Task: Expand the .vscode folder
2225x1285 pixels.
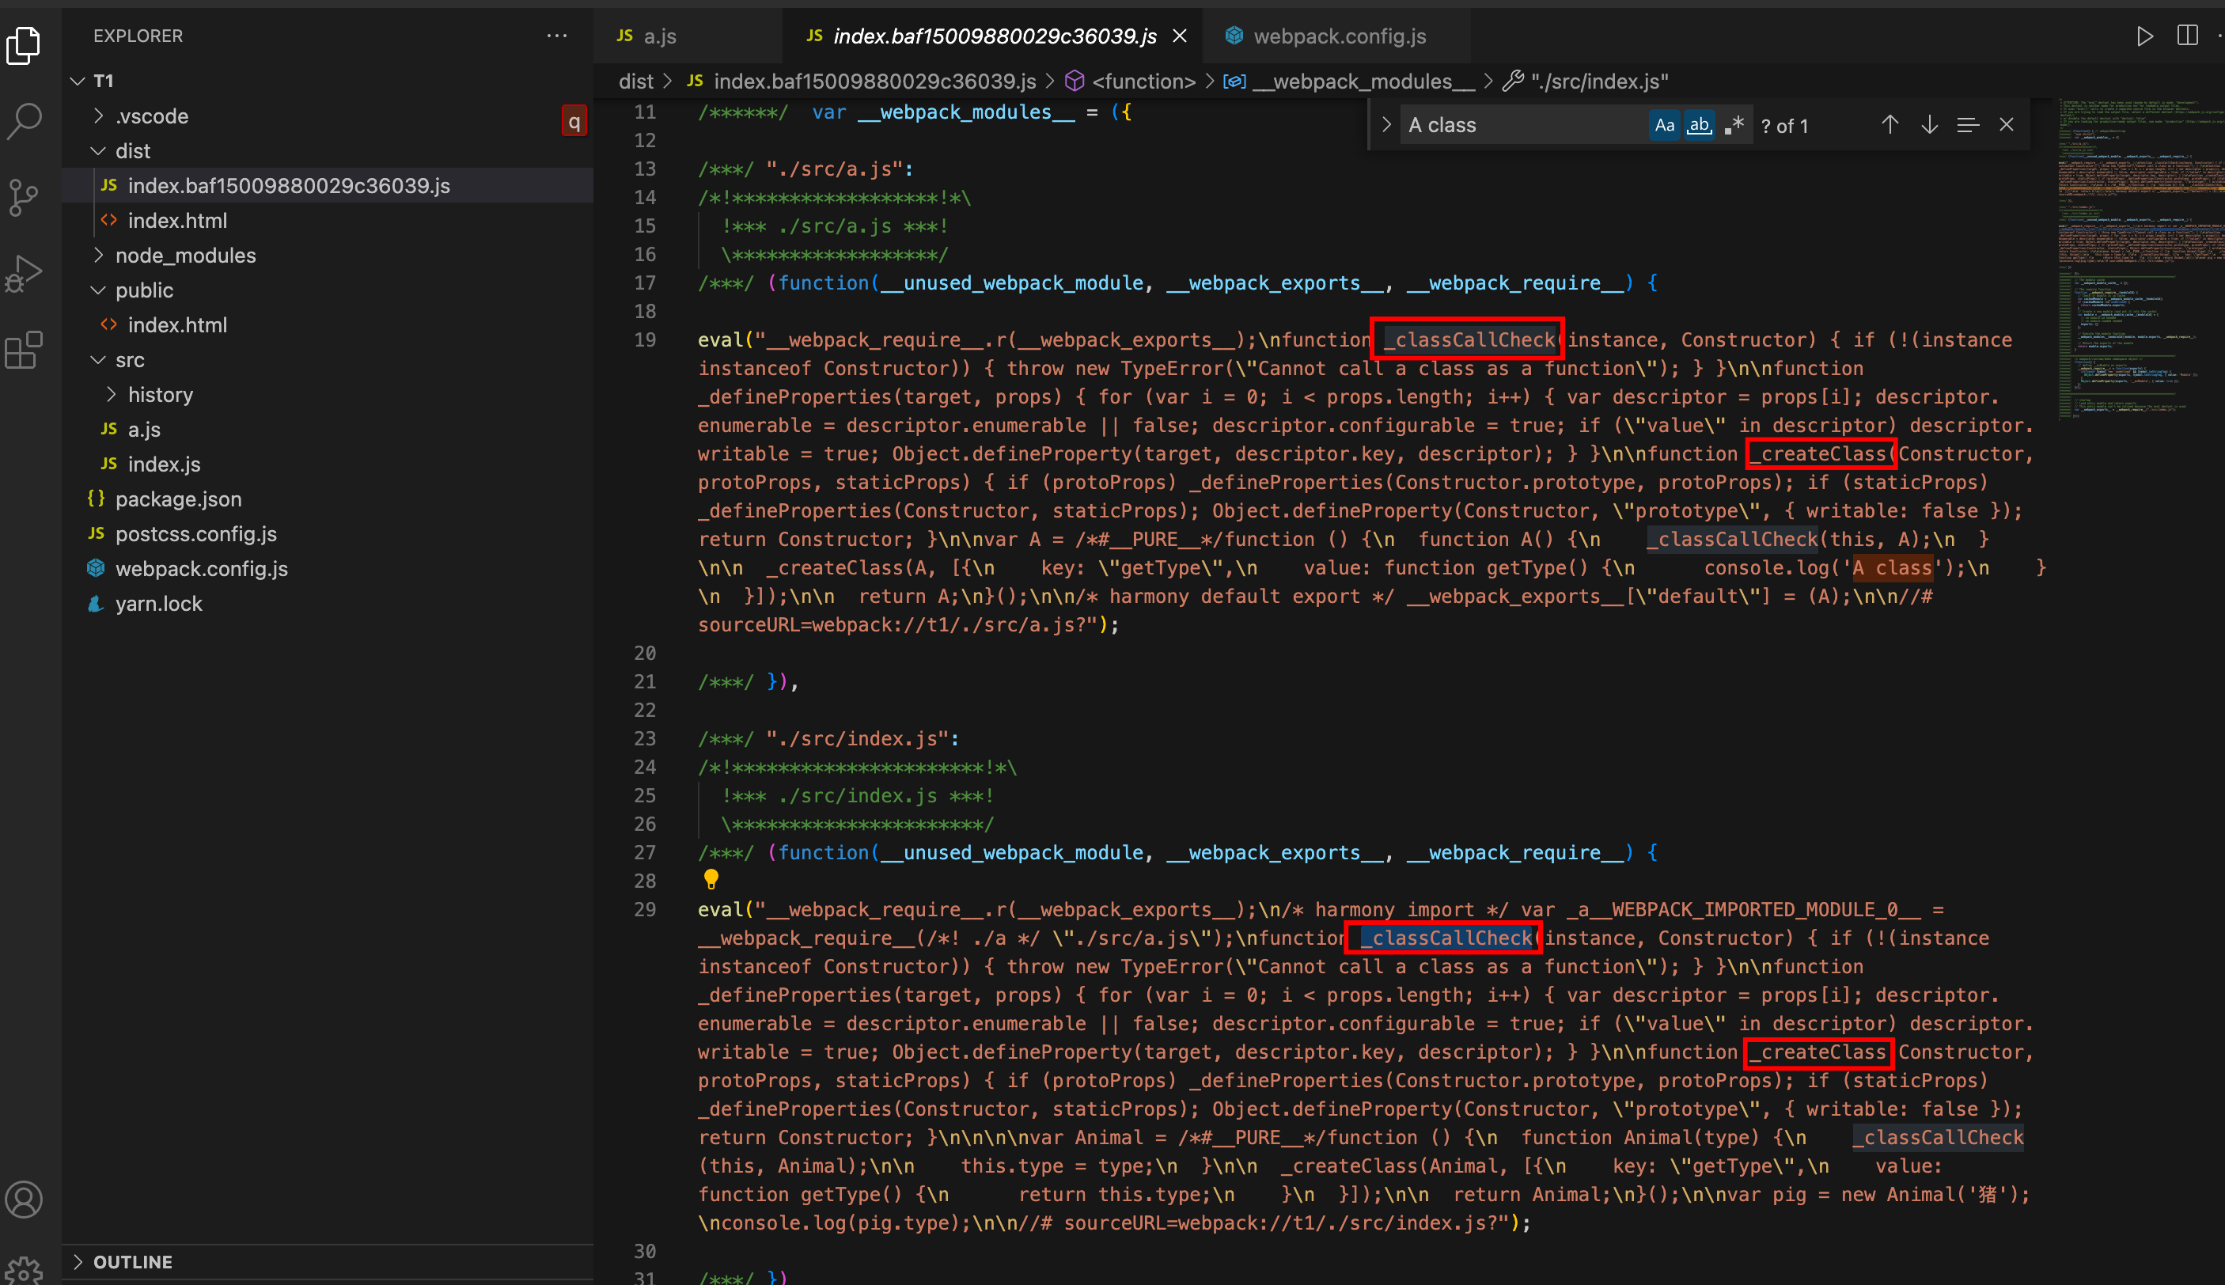Action: tap(98, 116)
